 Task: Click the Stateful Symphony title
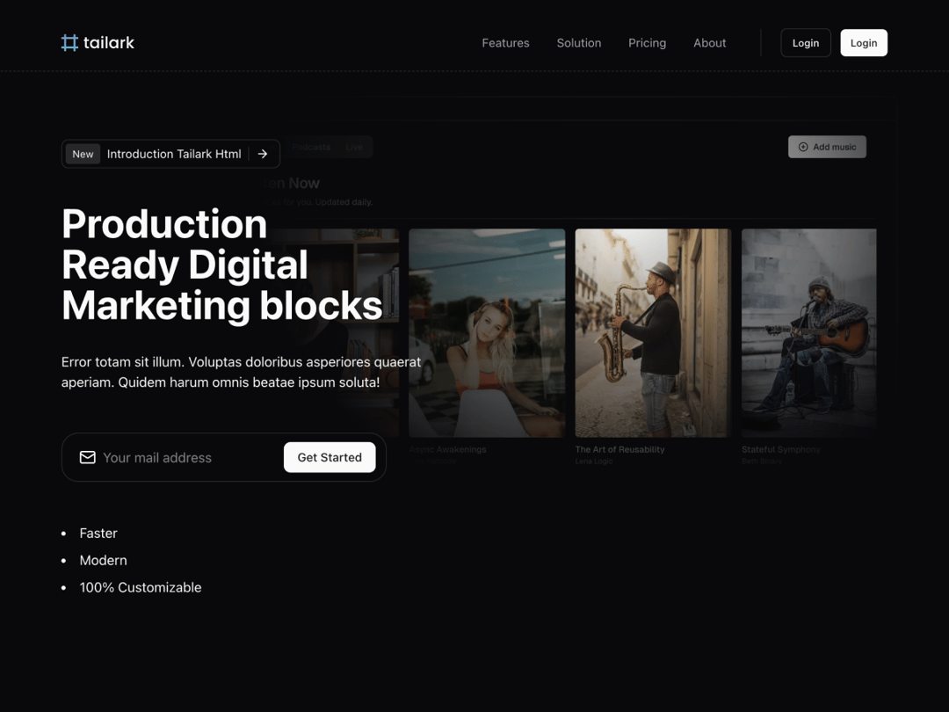tap(781, 449)
